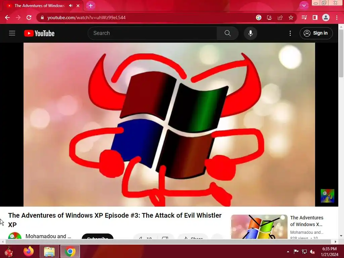344x258 pixels.
Task: Share this page with the share icon
Action: point(280,17)
